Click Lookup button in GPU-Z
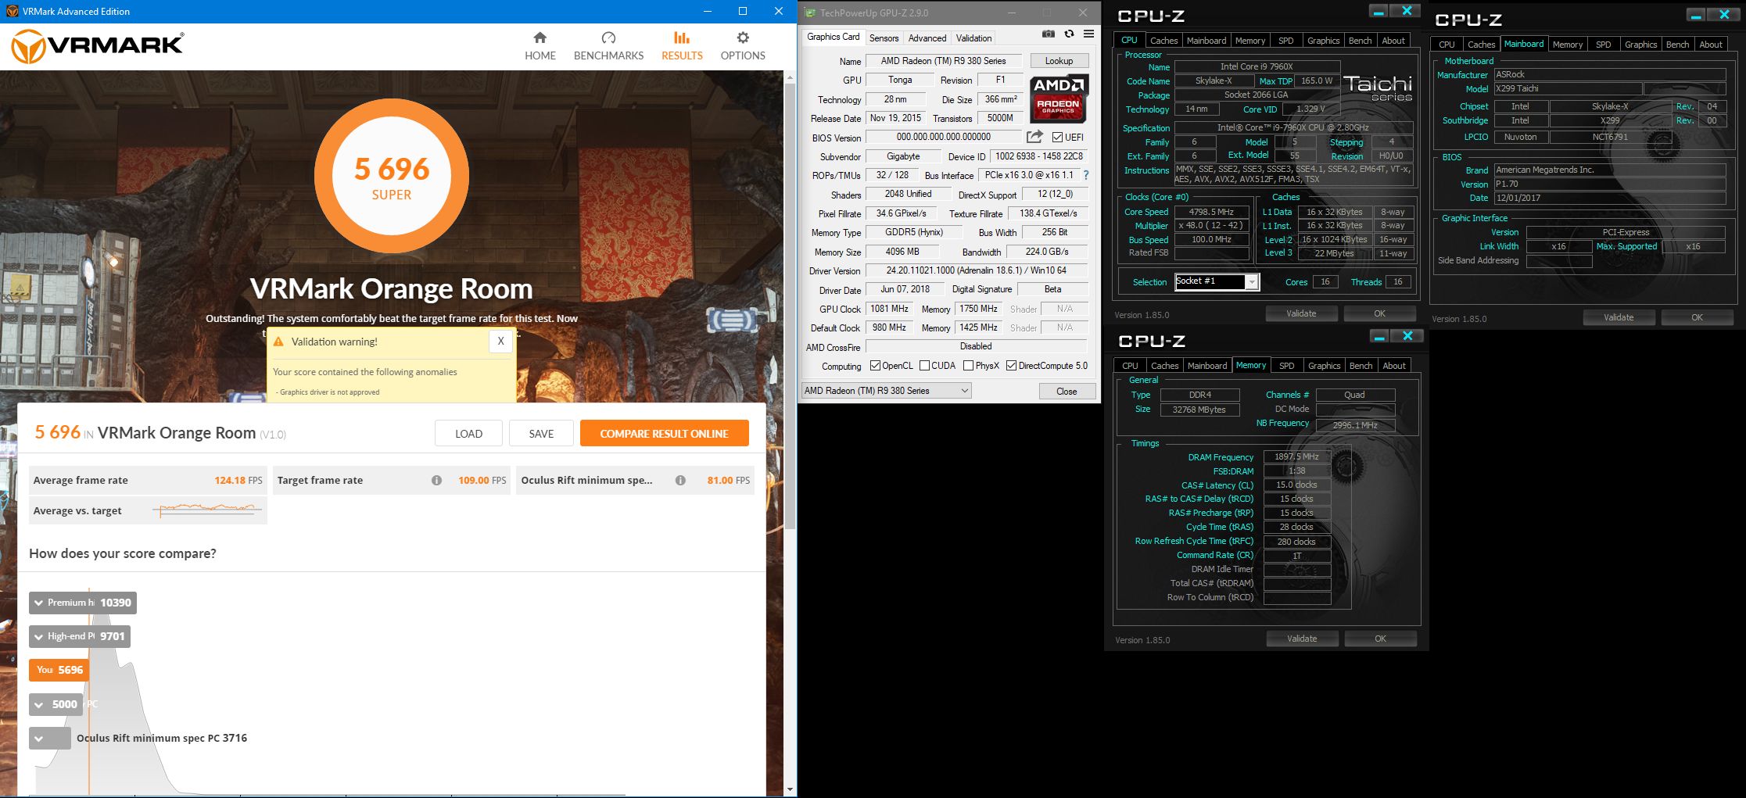1746x798 pixels. coord(1059,61)
